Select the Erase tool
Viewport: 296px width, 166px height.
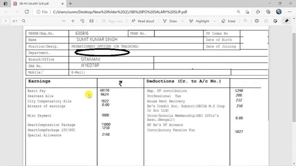(228, 21)
